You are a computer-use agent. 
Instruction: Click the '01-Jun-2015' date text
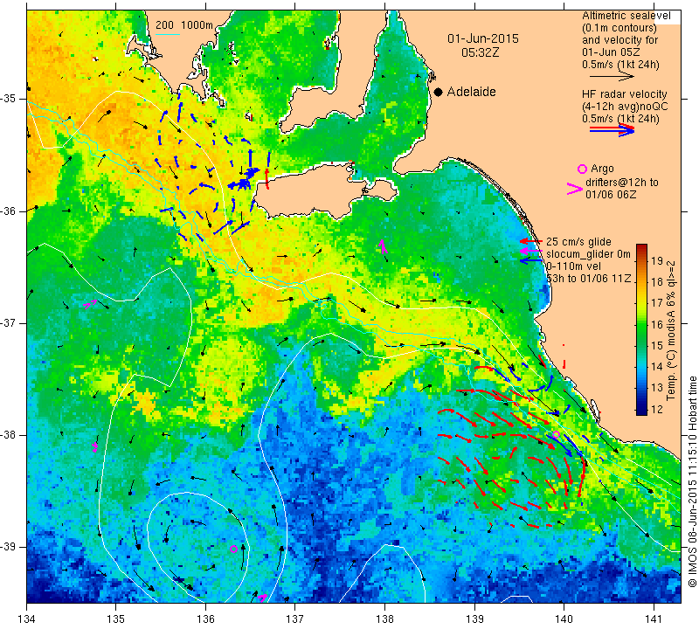(483, 38)
